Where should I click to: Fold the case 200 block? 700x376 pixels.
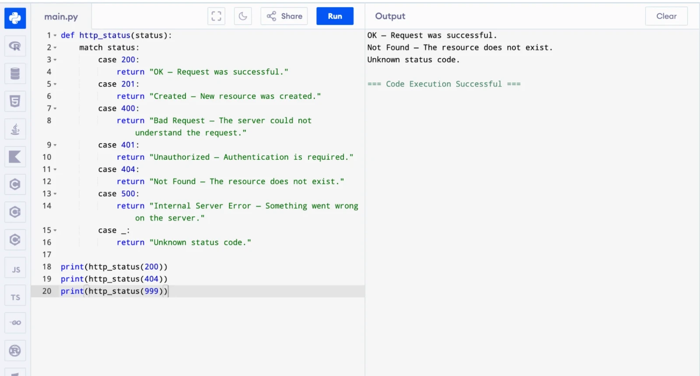tap(55, 60)
